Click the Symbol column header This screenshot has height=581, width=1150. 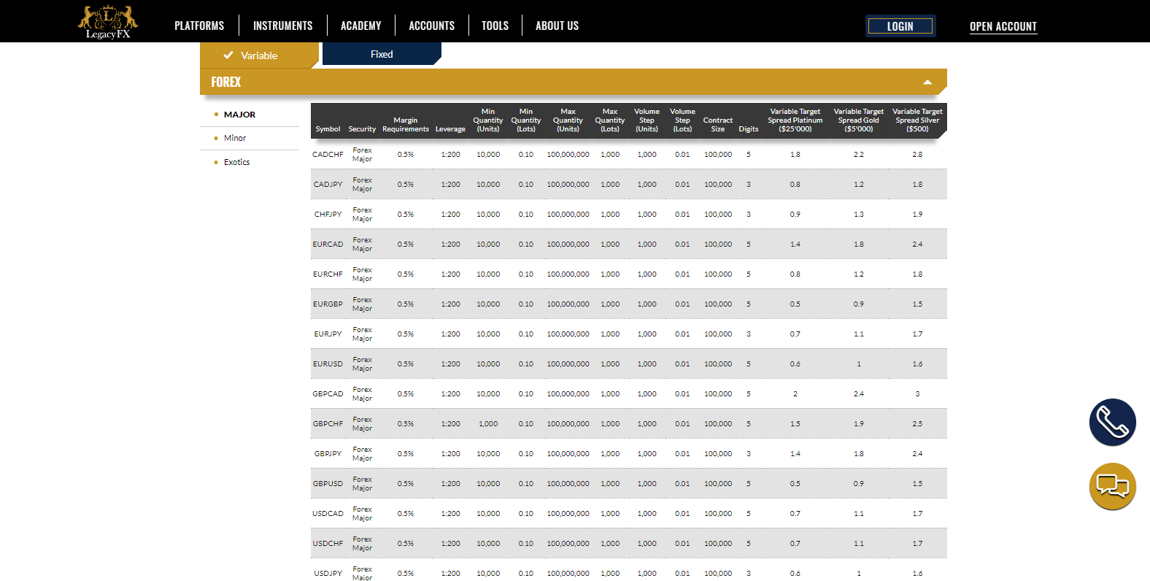[328, 129]
